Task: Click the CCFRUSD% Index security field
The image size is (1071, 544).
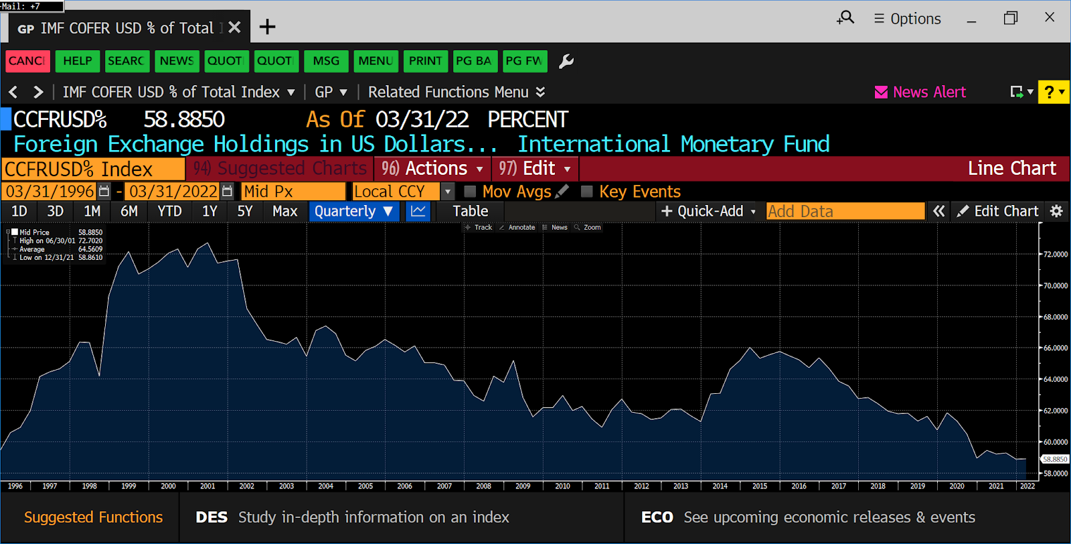Action: [x=93, y=169]
